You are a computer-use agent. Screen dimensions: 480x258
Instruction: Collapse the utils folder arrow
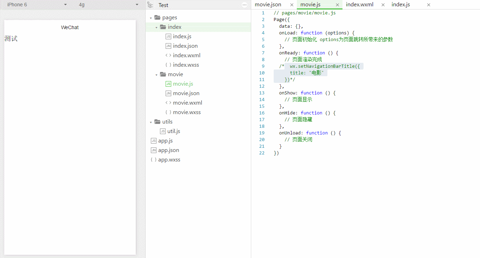pos(151,122)
